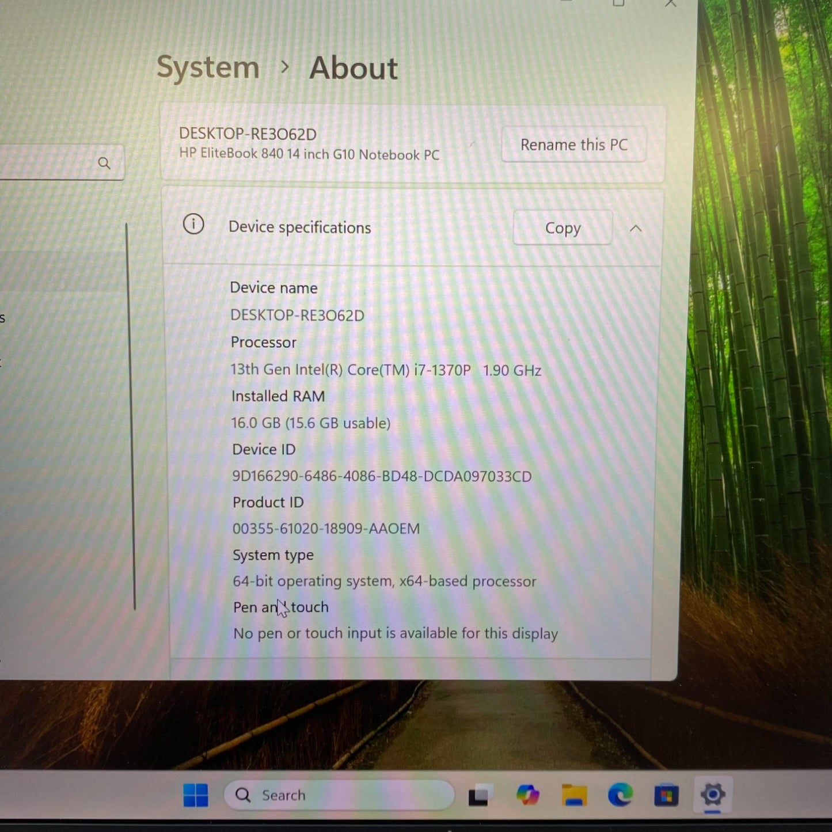The image size is (832, 832).
Task: Click the info icon beside Device specifications
Action: [x=193, y=224]
